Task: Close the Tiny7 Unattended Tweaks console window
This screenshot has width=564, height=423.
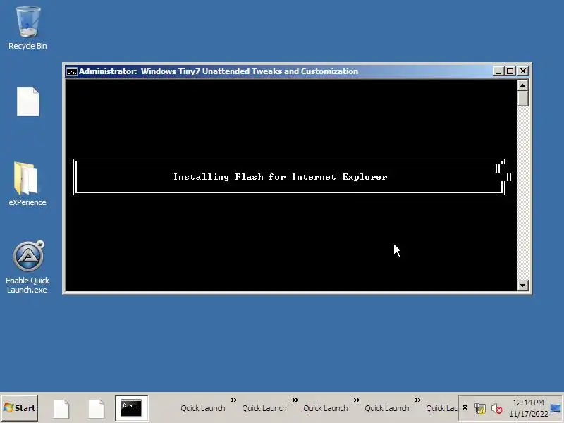Action: [x=523, y=71]
